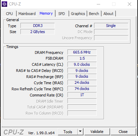Click the RAS# Precharge tRP value field
This screenshot has height=136, width=138.
coord(82,76)
